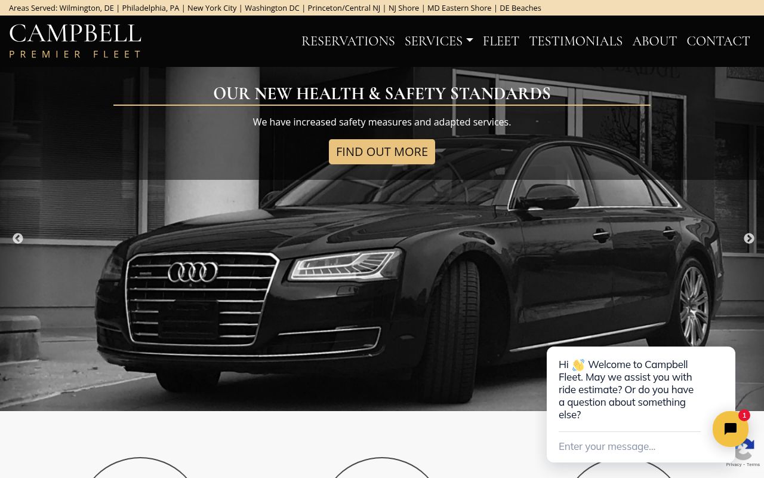Click the red chat notification badge
Image resolution: width=764 pixels, height=478 pixels.
[744, 415]
